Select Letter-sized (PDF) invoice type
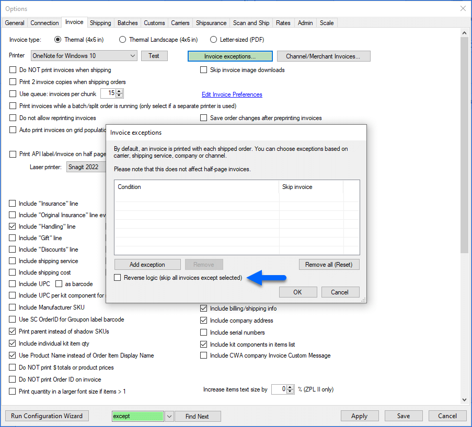472x427 pixels. click(x=213, y=40)
